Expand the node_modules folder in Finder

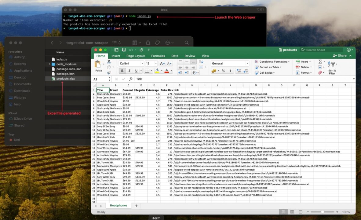pyautogui.click(x=49, y=64)
